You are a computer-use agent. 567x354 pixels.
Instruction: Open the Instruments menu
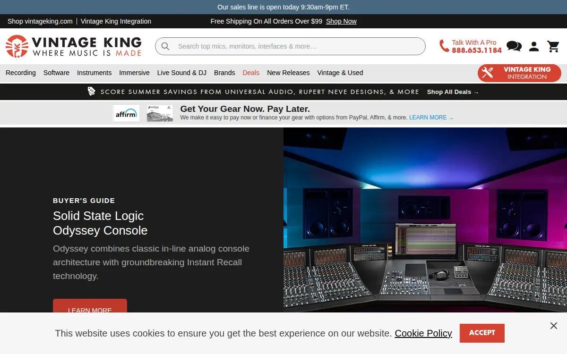pyautogui.click(x=94, y=73)
